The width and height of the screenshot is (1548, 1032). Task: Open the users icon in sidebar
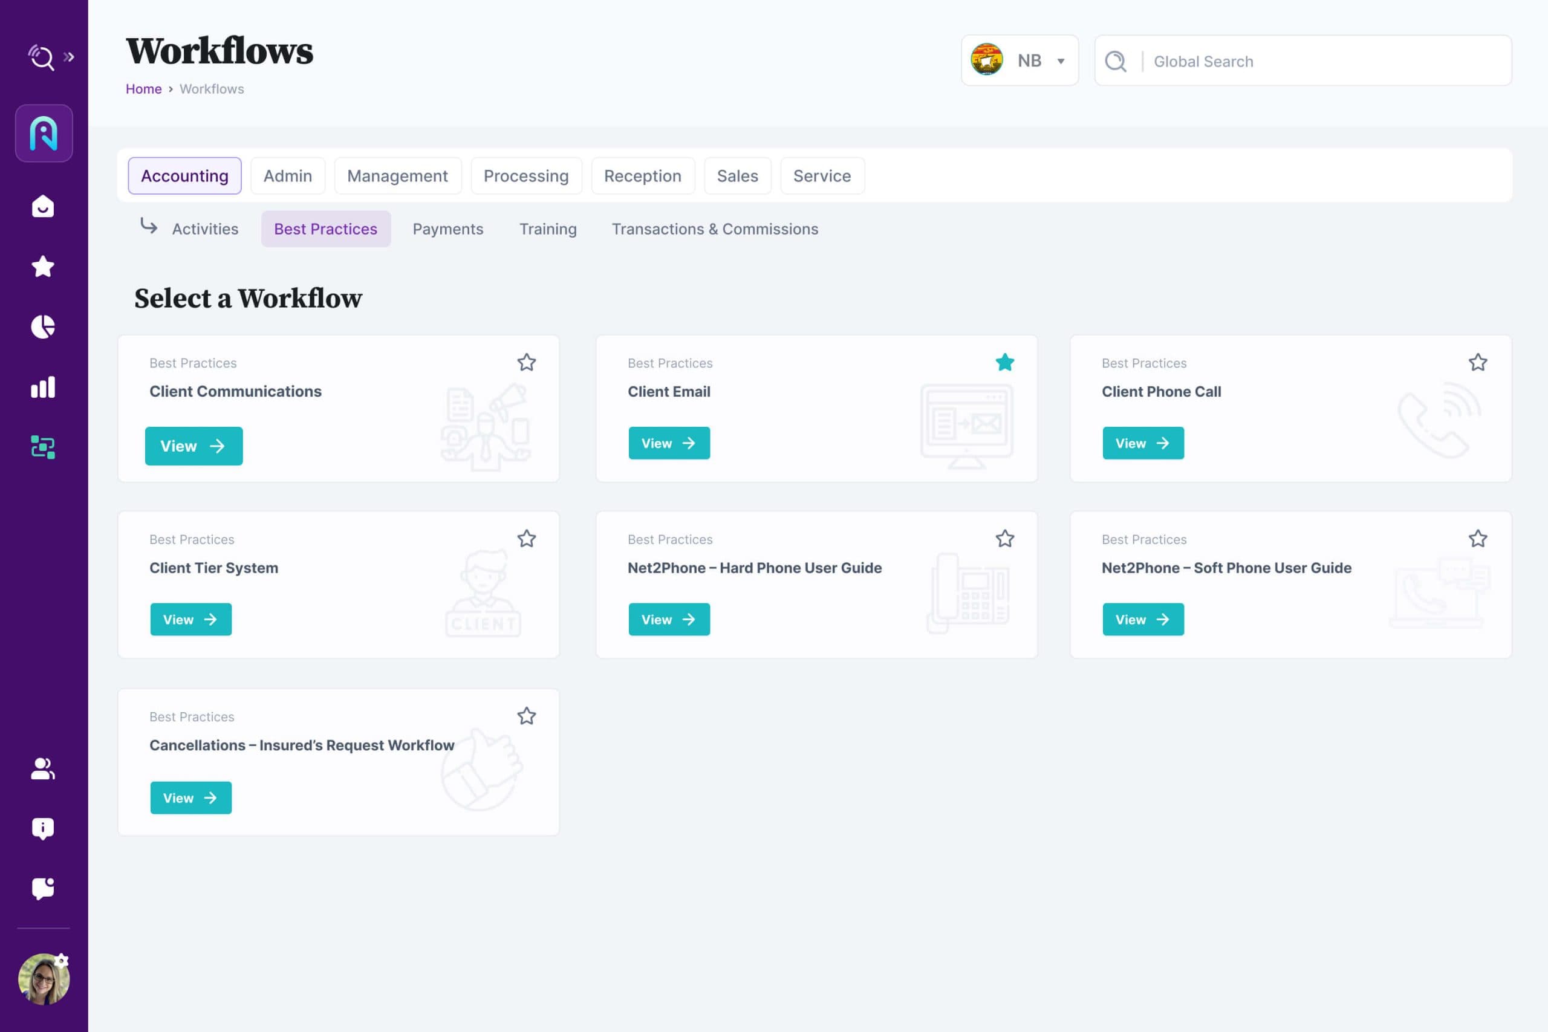click(x=43, y=768)
